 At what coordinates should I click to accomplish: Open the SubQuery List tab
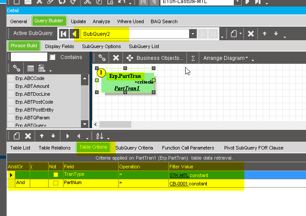(x=144, y=46)
